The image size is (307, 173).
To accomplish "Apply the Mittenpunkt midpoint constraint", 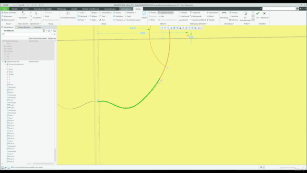I will pyautogui.click(x=196, y=16).
